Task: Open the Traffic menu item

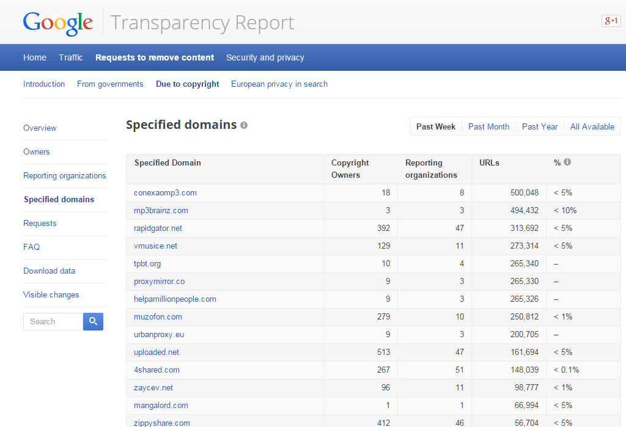Action: coord(71,57)
